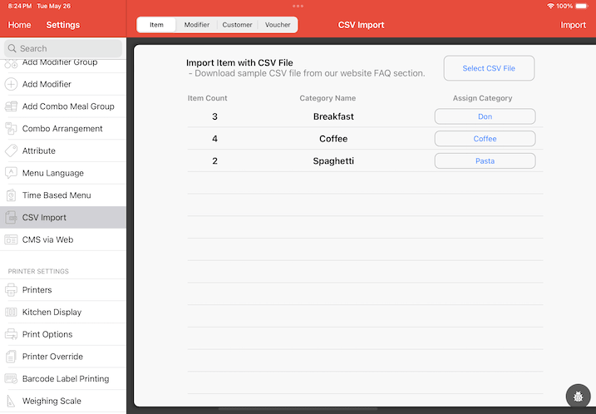Click the Category Name column header
The height and width of the screenshot is (414, 596).
coord(328,98)
